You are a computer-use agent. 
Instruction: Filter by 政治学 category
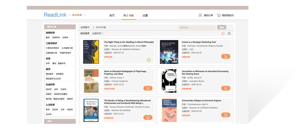pyautogui.click(x=48, y=89)
